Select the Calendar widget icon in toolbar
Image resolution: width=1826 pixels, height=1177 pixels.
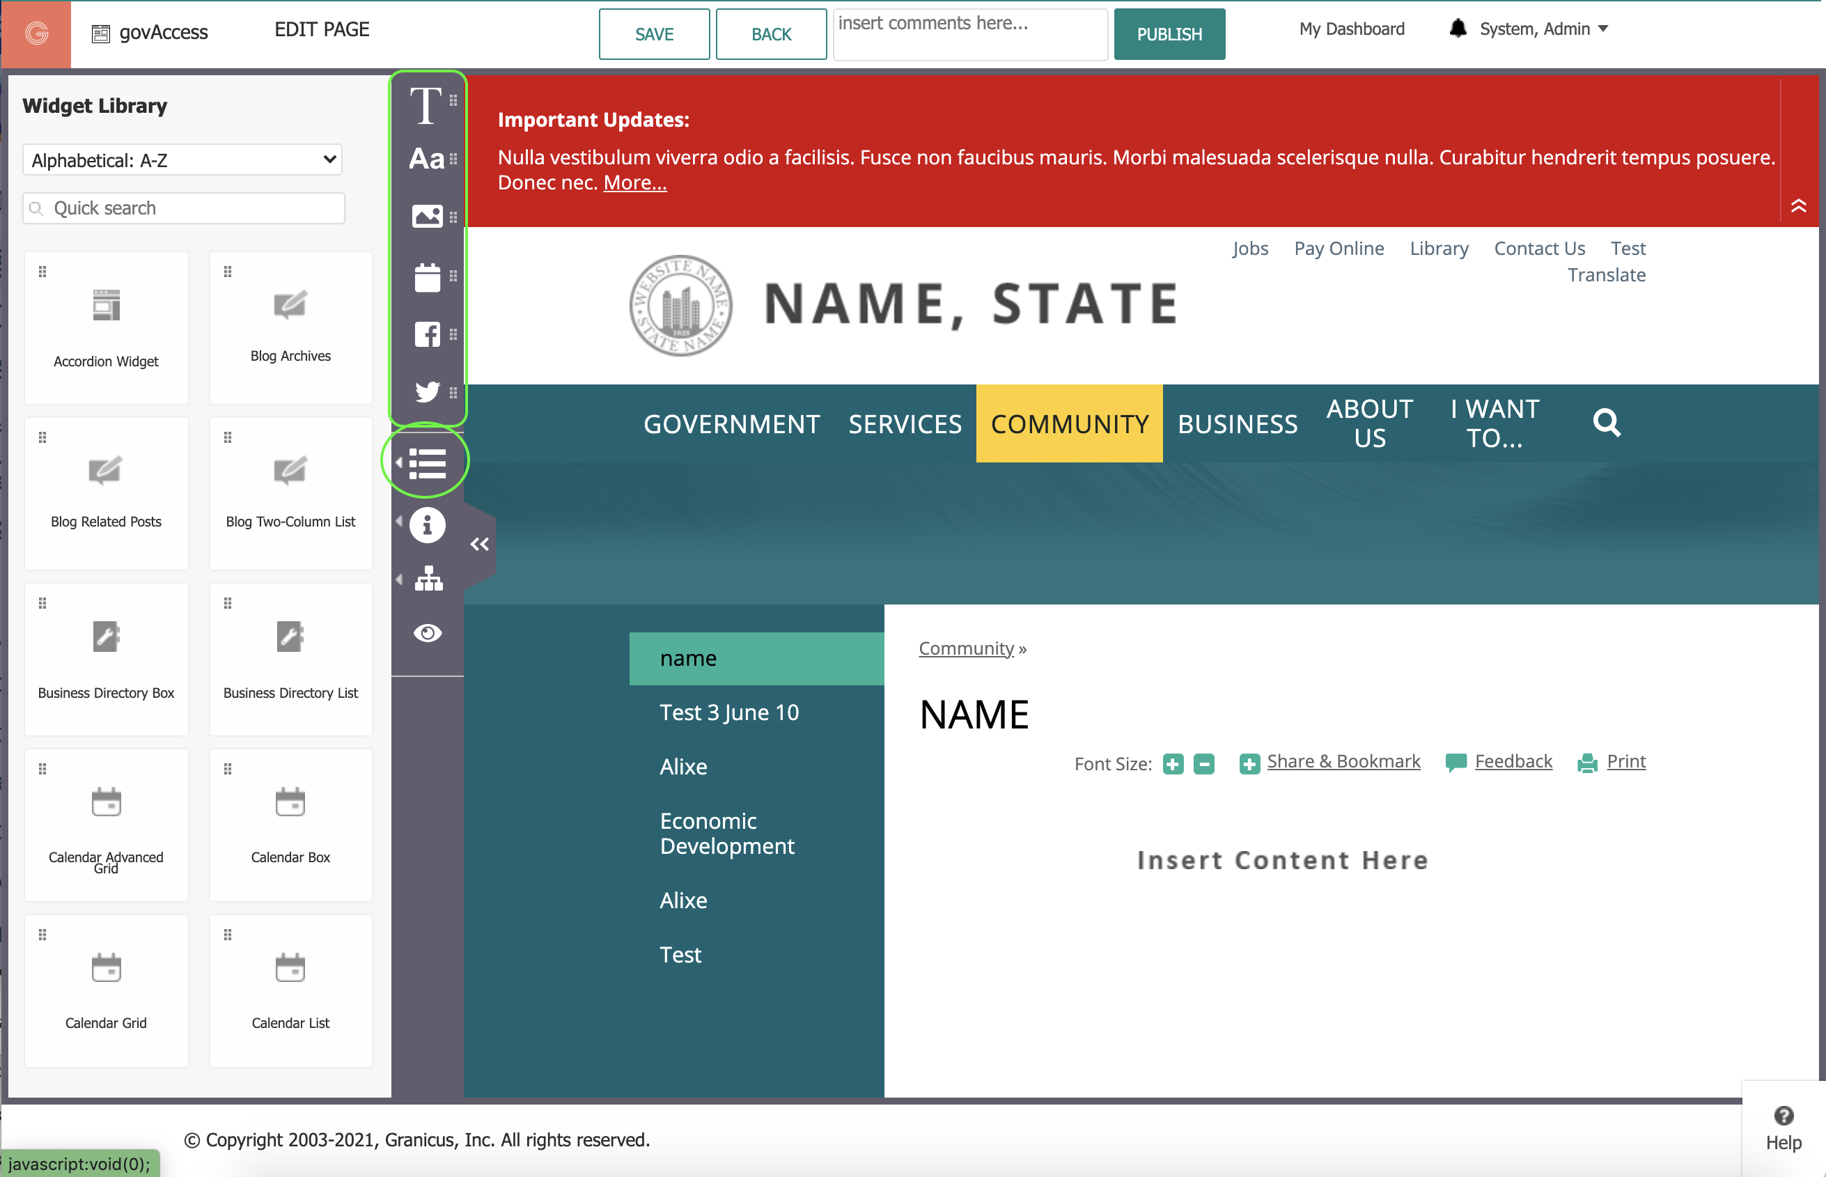click(x=427, y=276)
